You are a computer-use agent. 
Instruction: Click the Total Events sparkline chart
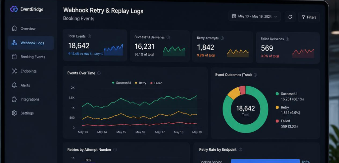[x=113, y=50]
